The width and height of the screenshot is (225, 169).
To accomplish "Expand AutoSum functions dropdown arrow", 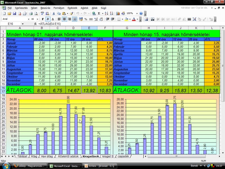I will 102,14.
